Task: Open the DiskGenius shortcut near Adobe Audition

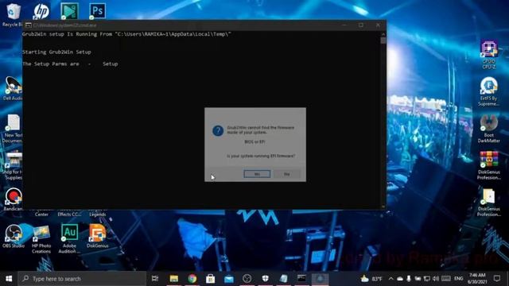Action: click(x=97, y=236)
